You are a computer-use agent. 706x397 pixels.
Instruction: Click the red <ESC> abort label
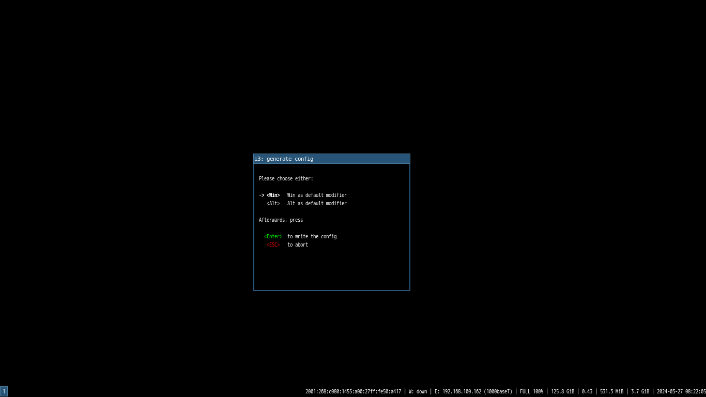[x=273, y=245]
